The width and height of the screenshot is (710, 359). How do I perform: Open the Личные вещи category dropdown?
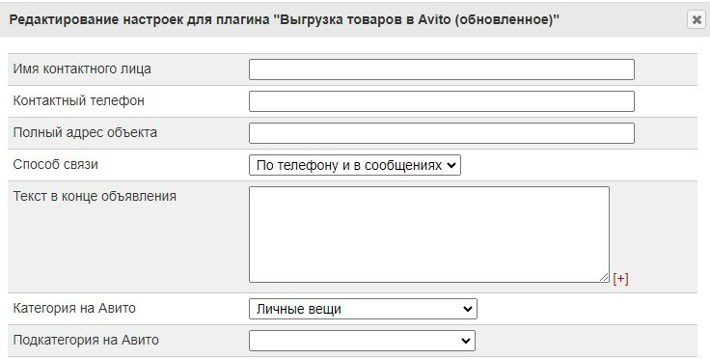(x=363, y=309)
